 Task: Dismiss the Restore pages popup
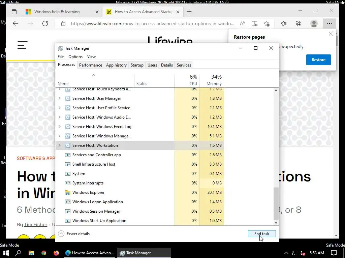tap(331, 34)
